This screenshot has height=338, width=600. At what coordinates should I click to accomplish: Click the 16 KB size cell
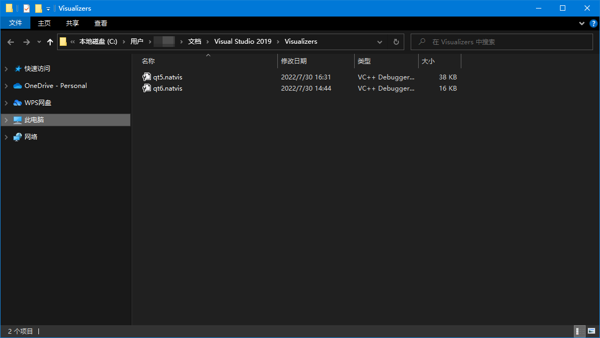pos(447,88)
